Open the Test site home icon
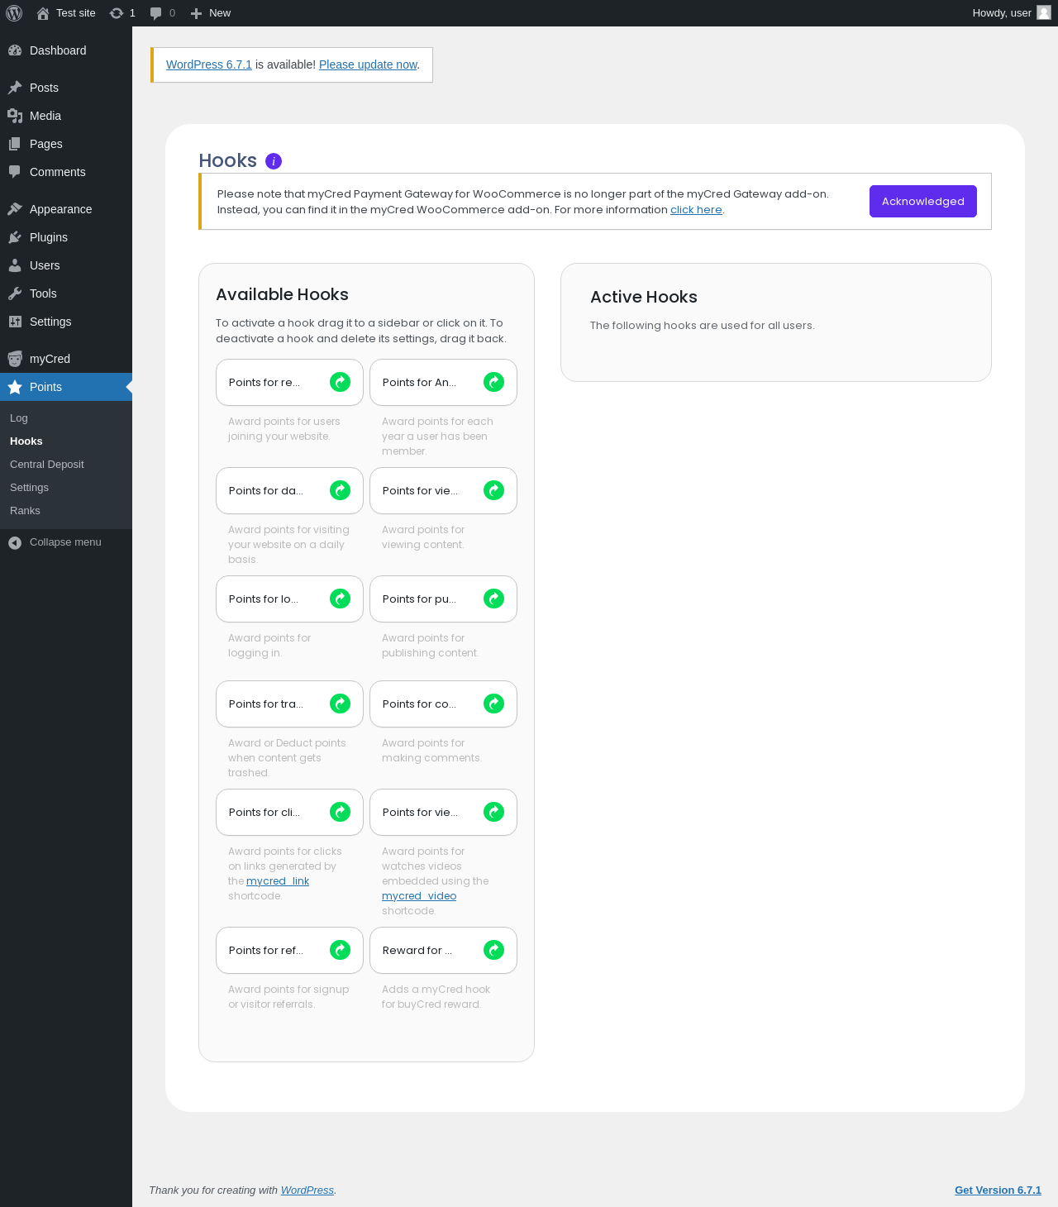This screenshot has height=1207, width=1058. click(x=43, y=13)
